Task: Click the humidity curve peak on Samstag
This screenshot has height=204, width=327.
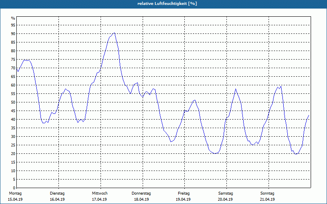Action: pos(236,89)
